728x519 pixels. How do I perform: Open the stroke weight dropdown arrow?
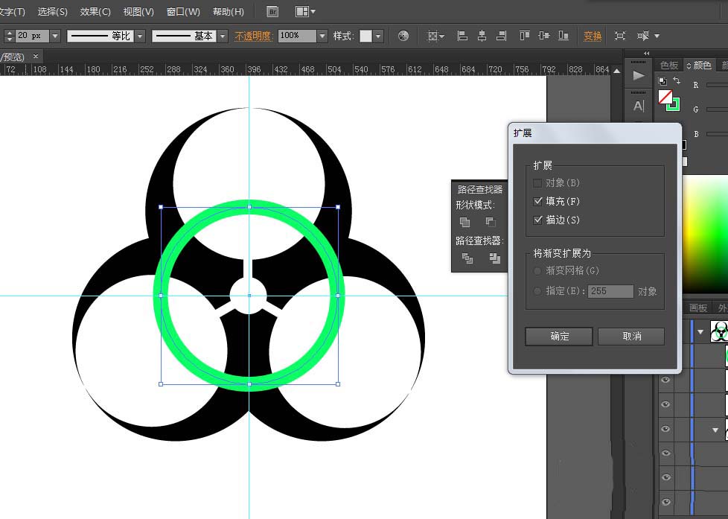tap(55, 36)
